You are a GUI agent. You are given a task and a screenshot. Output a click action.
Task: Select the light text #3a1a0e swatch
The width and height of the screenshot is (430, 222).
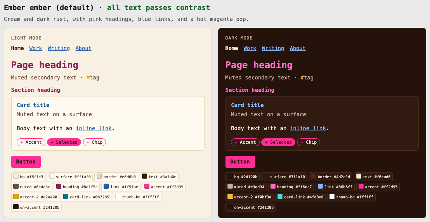tap(159, 177)
